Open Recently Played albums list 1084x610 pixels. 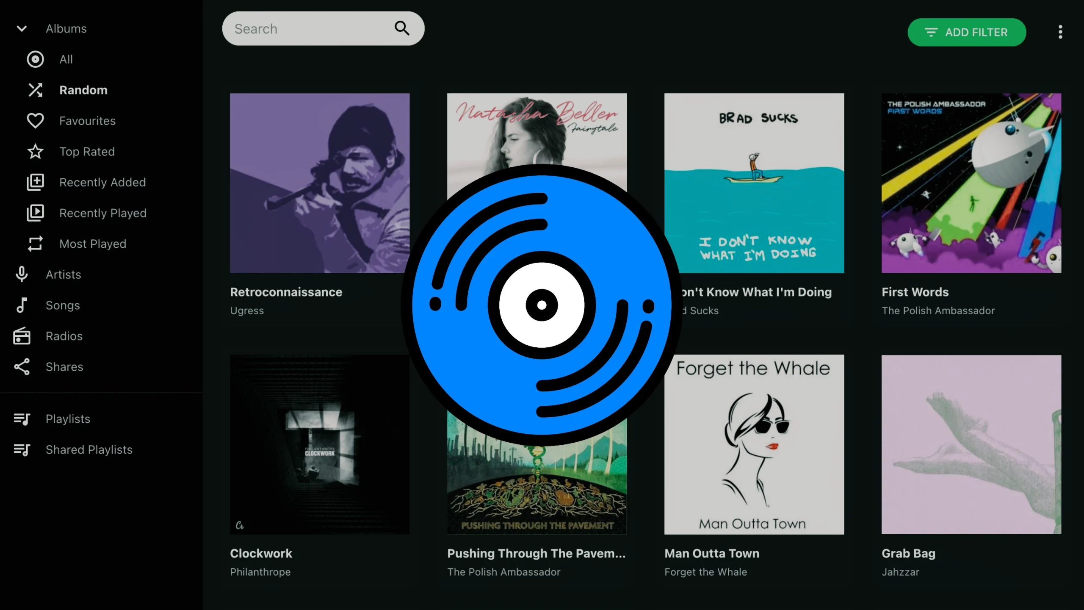pyautogui.click(x=103, y=213)
